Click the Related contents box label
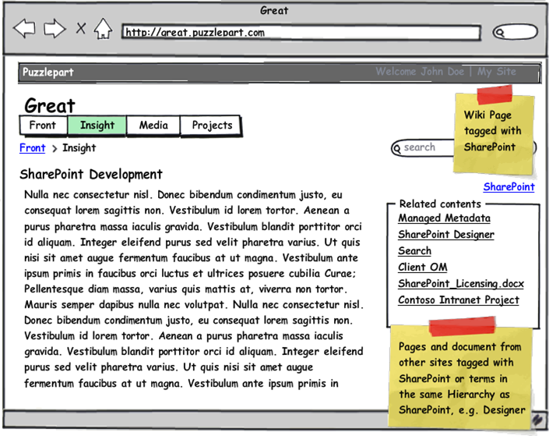 pos(440,204)
